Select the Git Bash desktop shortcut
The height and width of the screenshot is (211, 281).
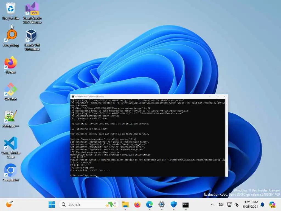tap(11, 92)
